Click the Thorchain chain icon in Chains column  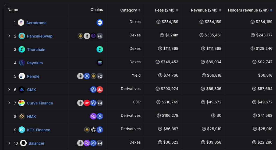100,49
